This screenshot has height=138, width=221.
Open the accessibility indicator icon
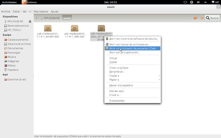click(191, 2)
